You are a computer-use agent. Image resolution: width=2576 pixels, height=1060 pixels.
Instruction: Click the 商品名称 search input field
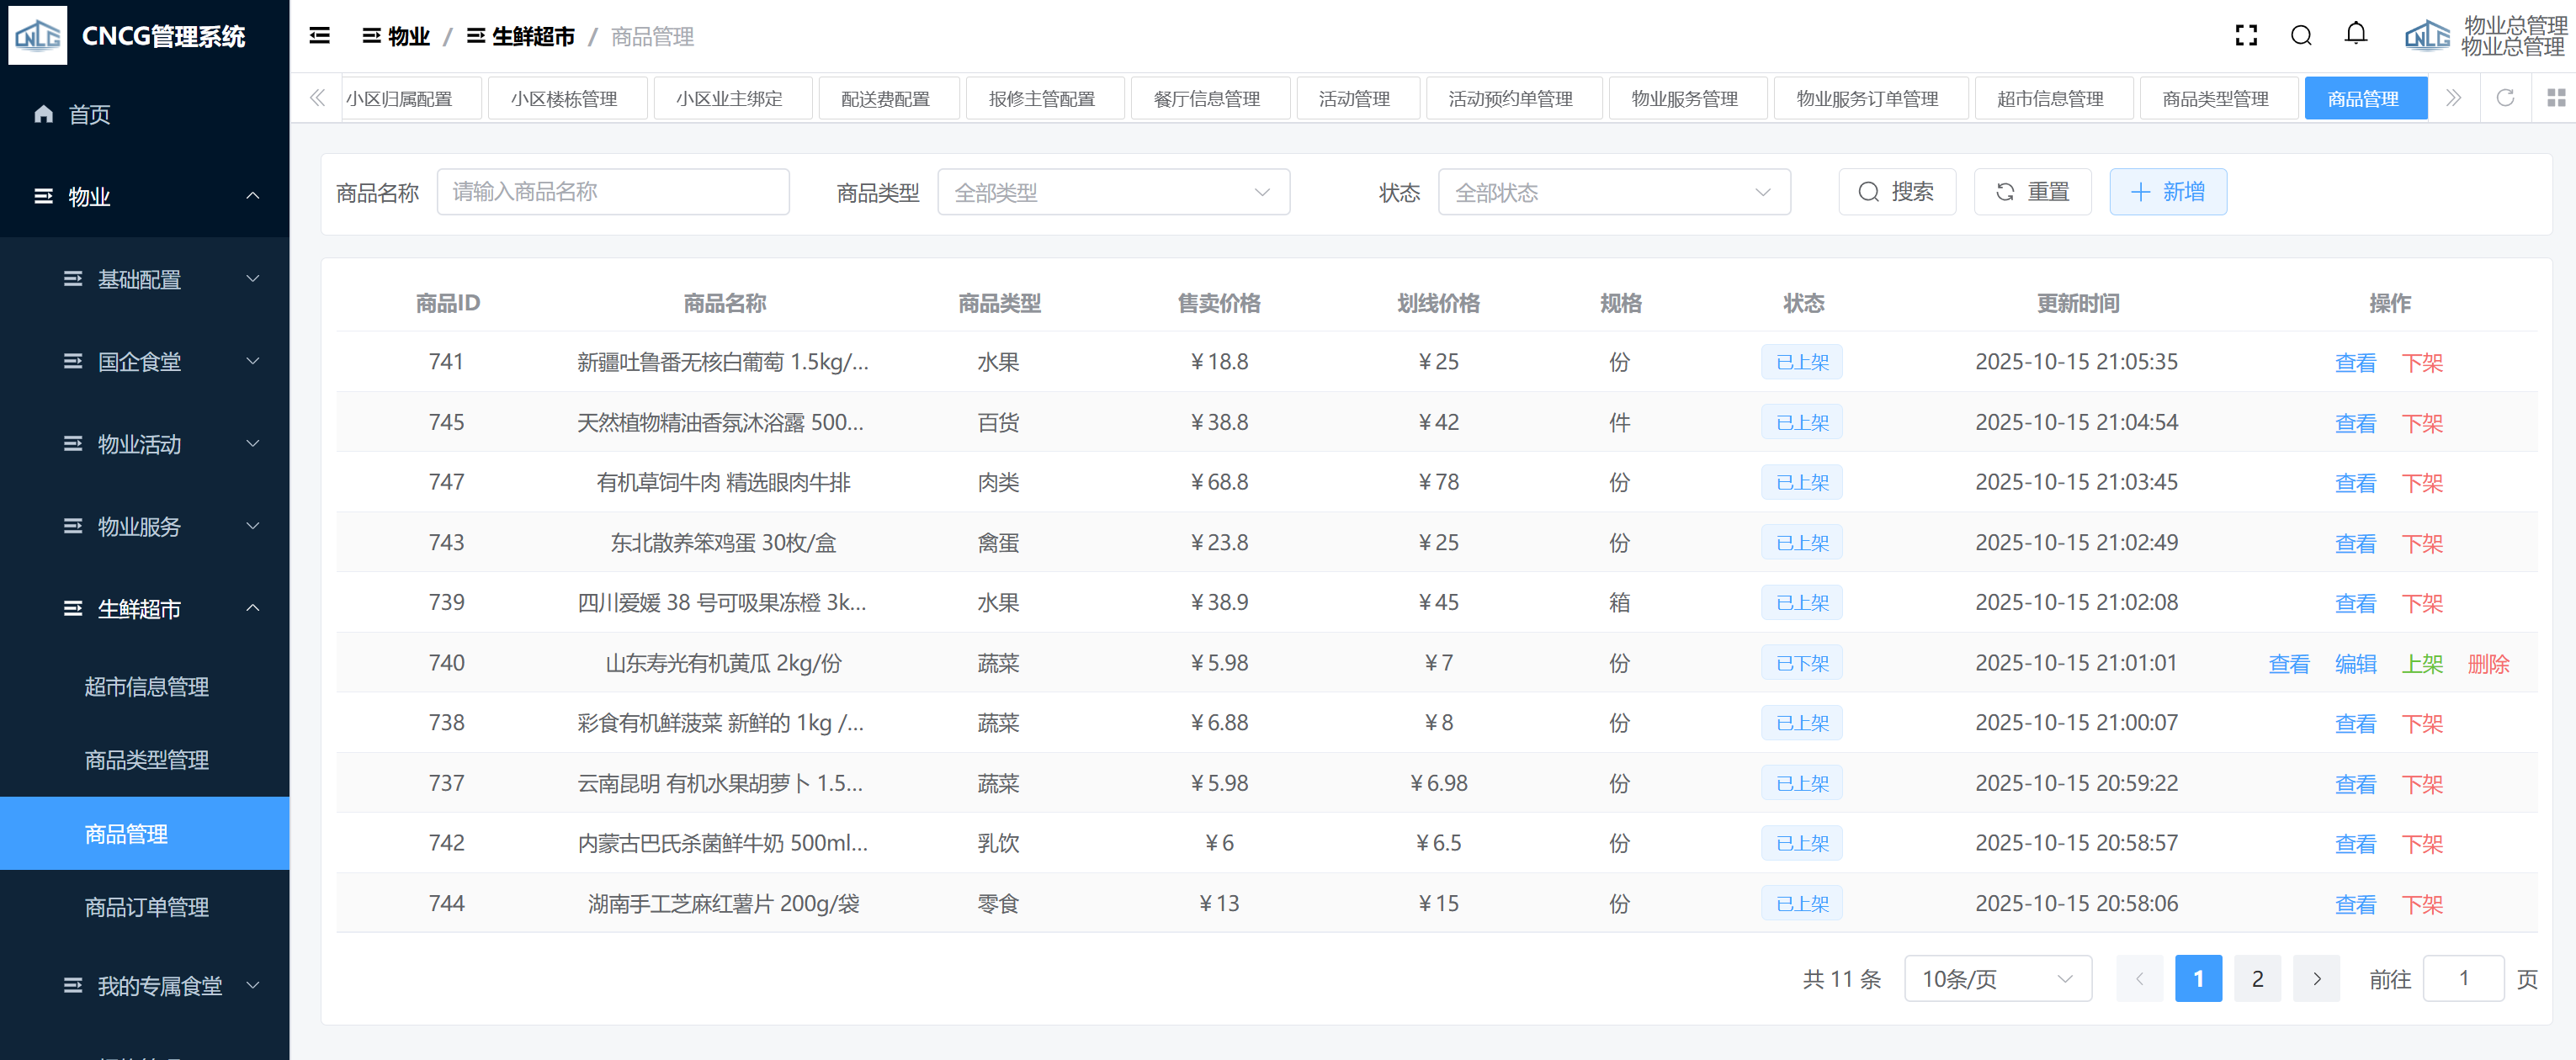(x=612, y=192)
